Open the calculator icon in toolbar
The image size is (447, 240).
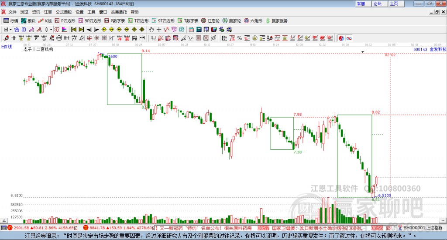[199, 30]
